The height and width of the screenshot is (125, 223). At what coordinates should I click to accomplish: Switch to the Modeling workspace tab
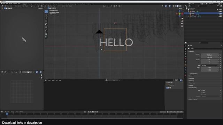(30, 4)
